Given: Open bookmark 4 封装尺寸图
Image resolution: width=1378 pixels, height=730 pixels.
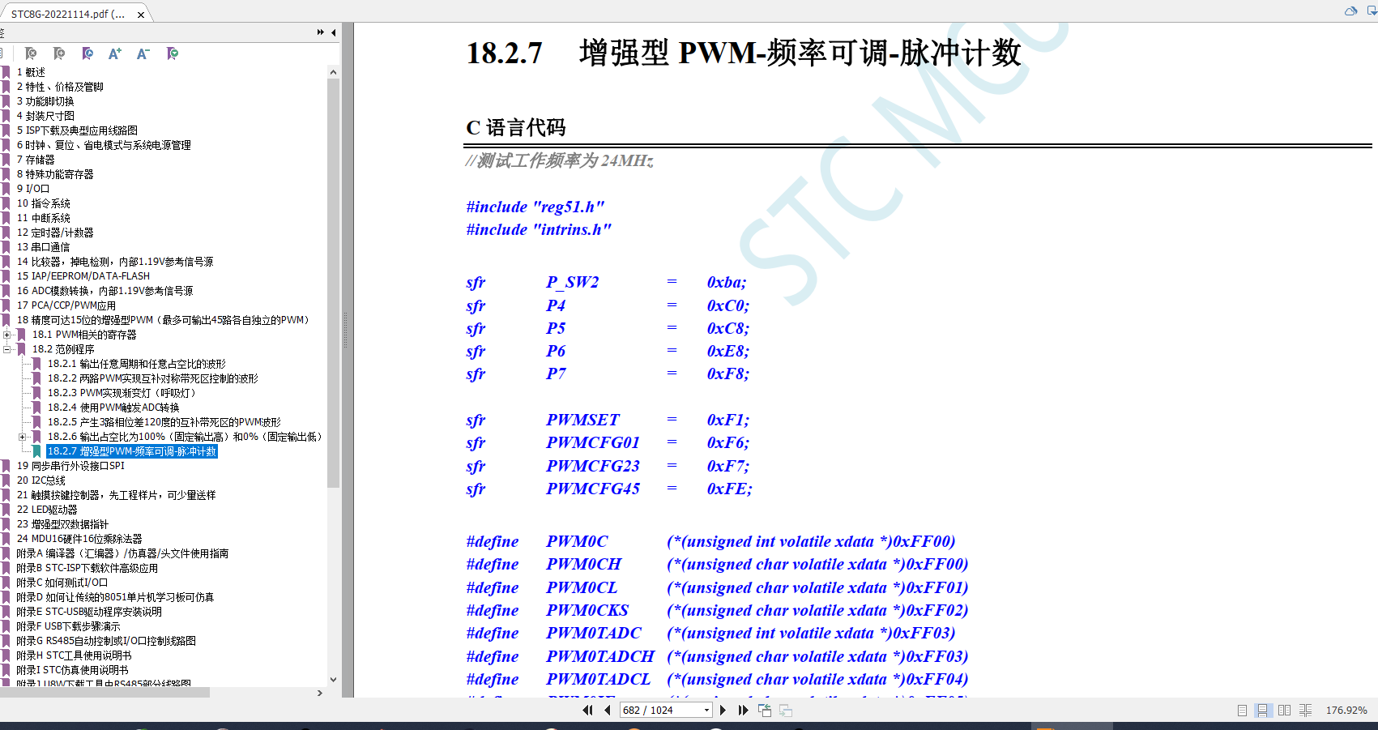Looking at the screenshot, I should [x=45, y=116].
